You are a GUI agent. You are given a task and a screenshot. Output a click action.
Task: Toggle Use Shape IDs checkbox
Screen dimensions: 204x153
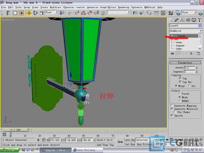pos(175,112)
